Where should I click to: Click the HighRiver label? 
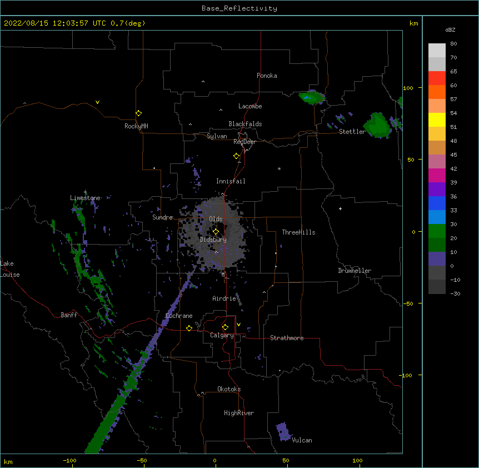pyautogui.click(x=239, y=413)
